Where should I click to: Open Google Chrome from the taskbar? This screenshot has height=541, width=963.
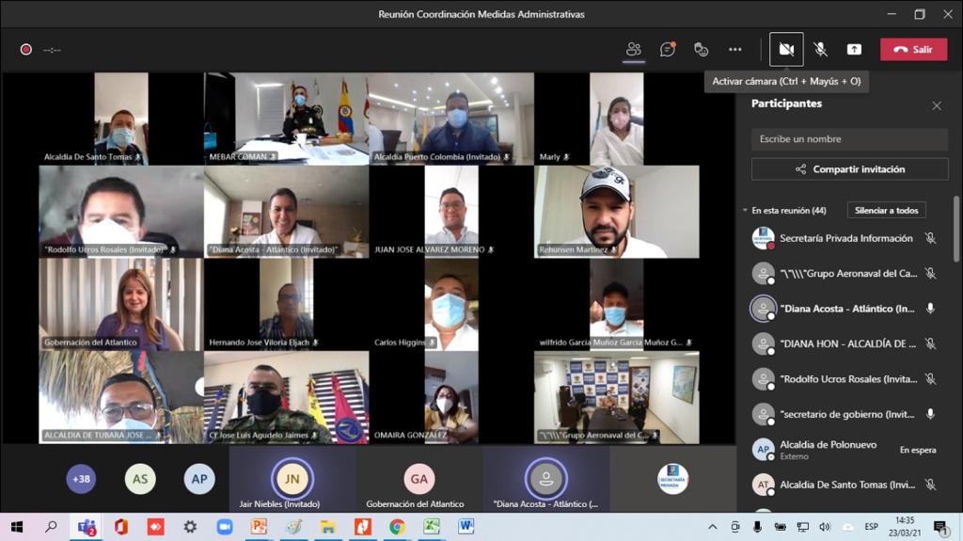pos(397,527)
